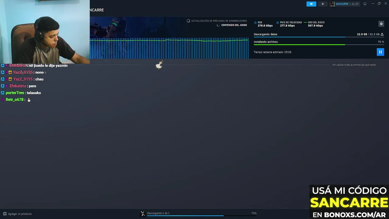The image size is (389, 219).
Task: Click Contenido del juego label
Action: coord(234,25)
